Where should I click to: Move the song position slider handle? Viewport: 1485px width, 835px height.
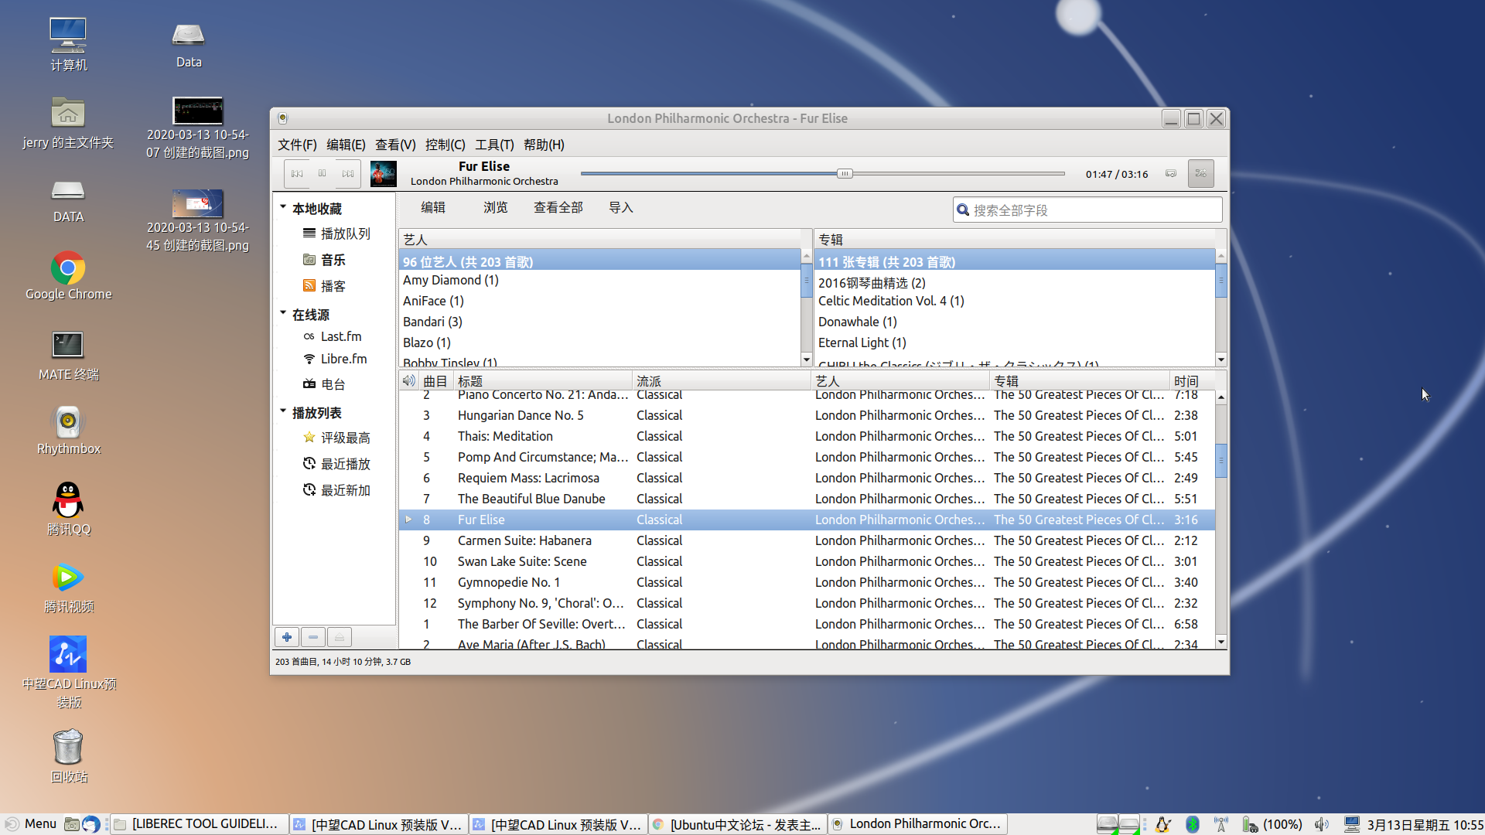845,174
